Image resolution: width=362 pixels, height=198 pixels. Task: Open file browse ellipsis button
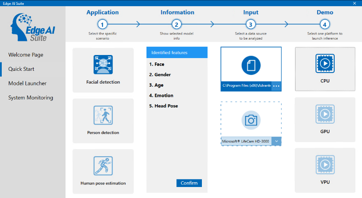(276, 86)
